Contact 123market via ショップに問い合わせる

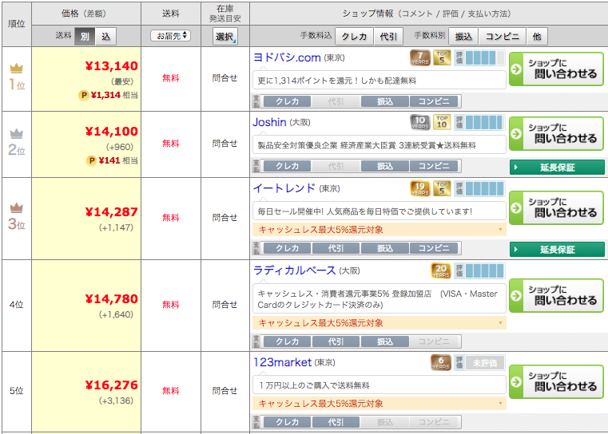click(556, 381)
